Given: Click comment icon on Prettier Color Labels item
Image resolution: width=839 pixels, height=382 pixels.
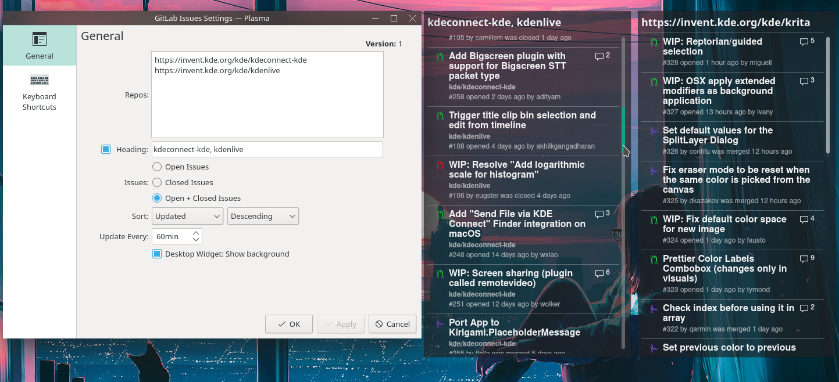Looking at the screenshot, I should point(804,259).
